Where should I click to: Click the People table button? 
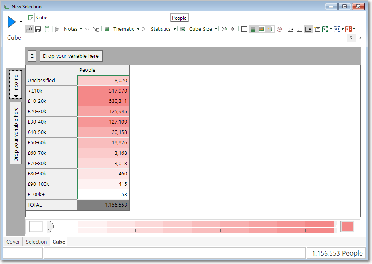[179, 18]
